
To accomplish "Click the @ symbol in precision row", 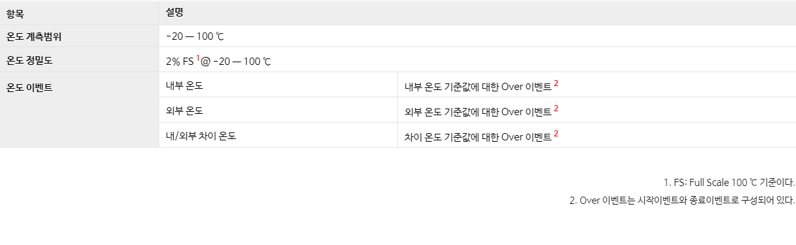I will tap(206, 62).
